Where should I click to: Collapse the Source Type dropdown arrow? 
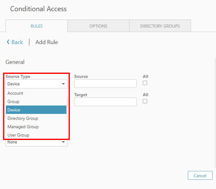click(63, 84)
